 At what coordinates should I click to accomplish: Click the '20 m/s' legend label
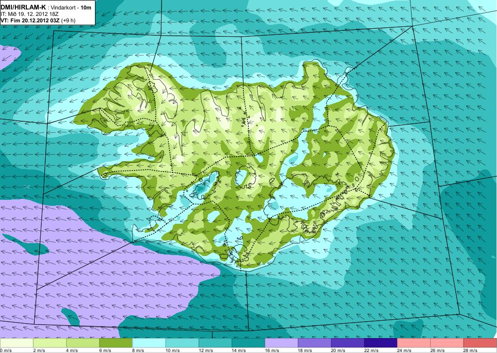338,351
